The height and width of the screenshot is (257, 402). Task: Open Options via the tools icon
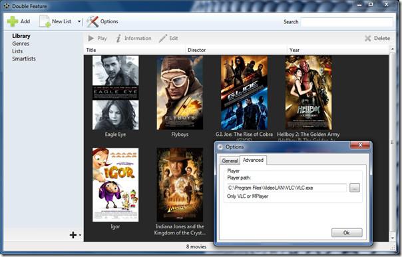[x=92, y=21]
